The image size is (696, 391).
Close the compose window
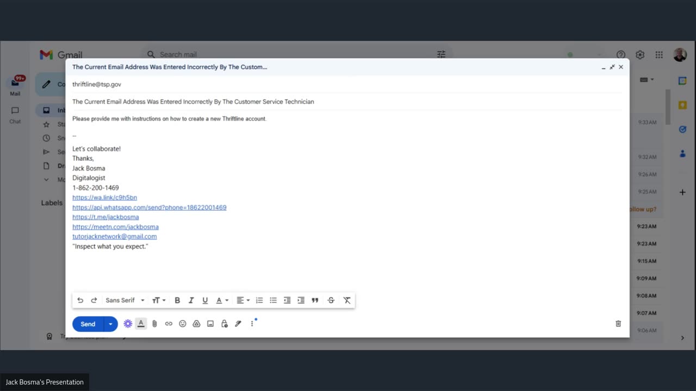[x=621, y=67]
